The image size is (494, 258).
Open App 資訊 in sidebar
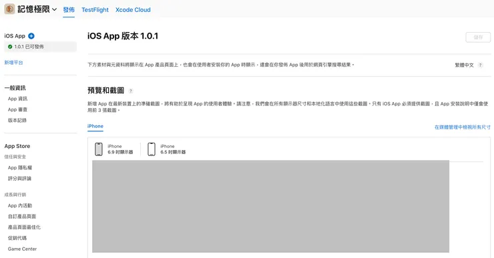click(x=17, y=99)
